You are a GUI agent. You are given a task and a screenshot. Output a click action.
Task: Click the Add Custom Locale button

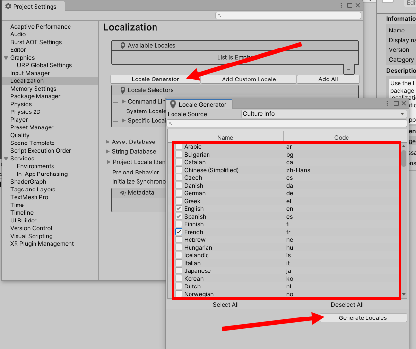(249, 79)
